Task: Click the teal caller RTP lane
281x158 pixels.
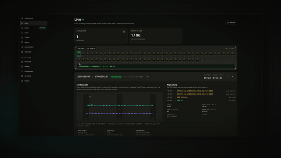Action: pos(120,106)
